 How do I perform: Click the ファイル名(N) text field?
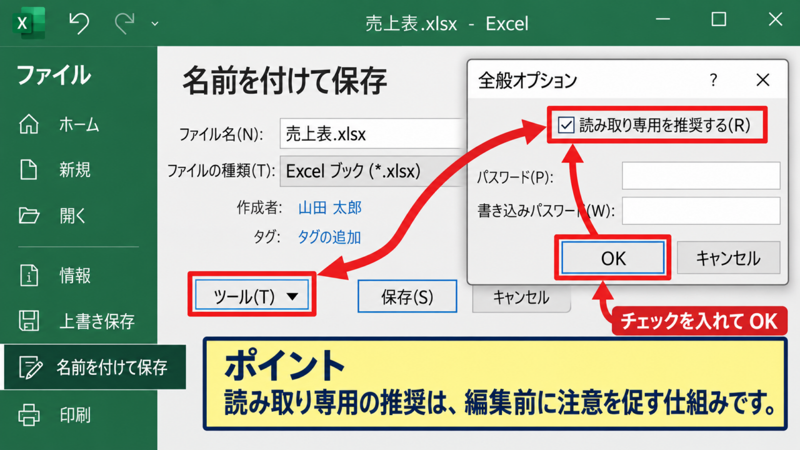coord(373,134)
